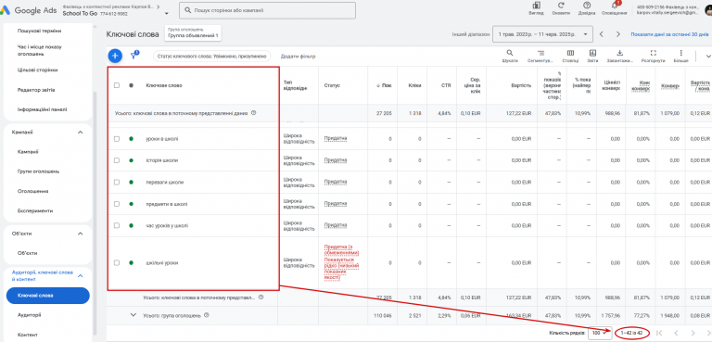The image size is (712, 342).
Task: Click 'Показати дані за останні 30 днів' link
Action: (x=669, y=34)
